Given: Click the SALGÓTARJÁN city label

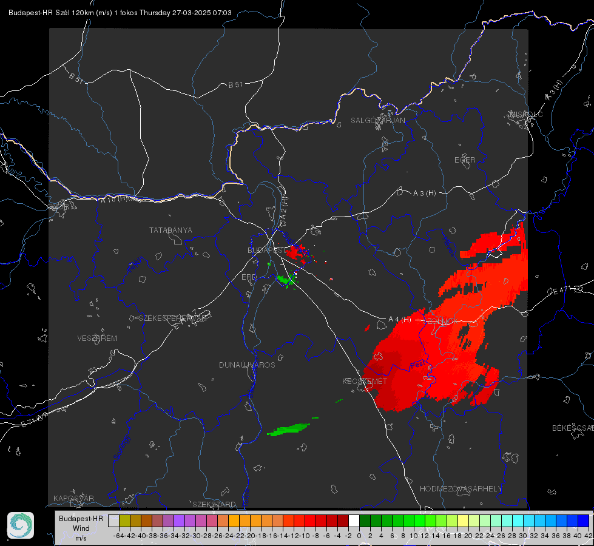Looking at the screenshot, I should (x=377, y=121).
